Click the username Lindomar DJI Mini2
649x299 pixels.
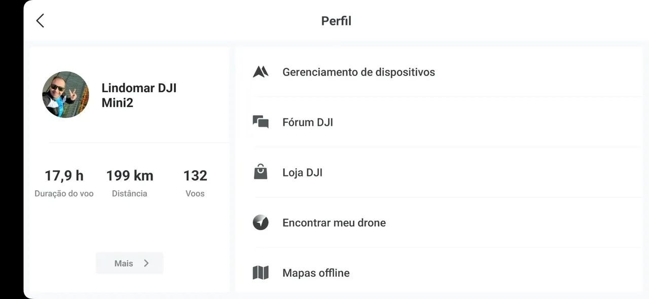pos(139,95)
